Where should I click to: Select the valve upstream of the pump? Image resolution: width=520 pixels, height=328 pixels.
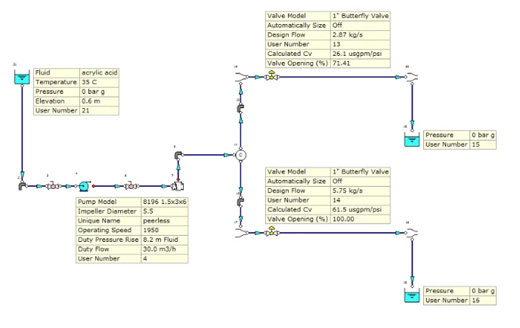point(52,185)
